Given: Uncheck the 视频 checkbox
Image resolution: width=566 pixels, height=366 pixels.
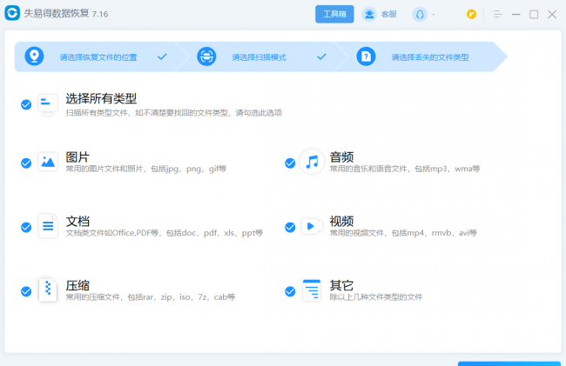Looking at the screenshot, I should tap(290, 227).
